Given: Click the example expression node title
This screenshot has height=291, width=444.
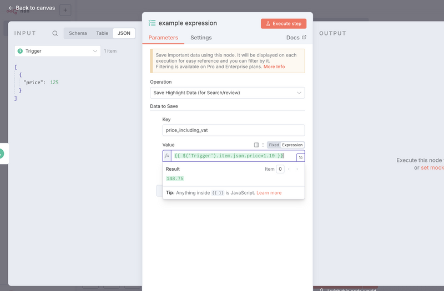Looking at the screenshot, I should coord(188,23).
